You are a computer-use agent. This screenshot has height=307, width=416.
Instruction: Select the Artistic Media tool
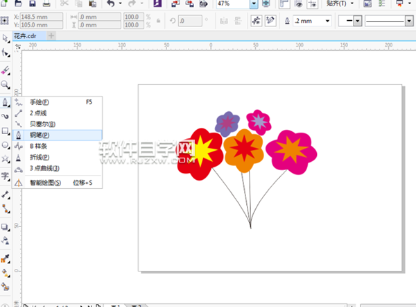coord(6,117)
